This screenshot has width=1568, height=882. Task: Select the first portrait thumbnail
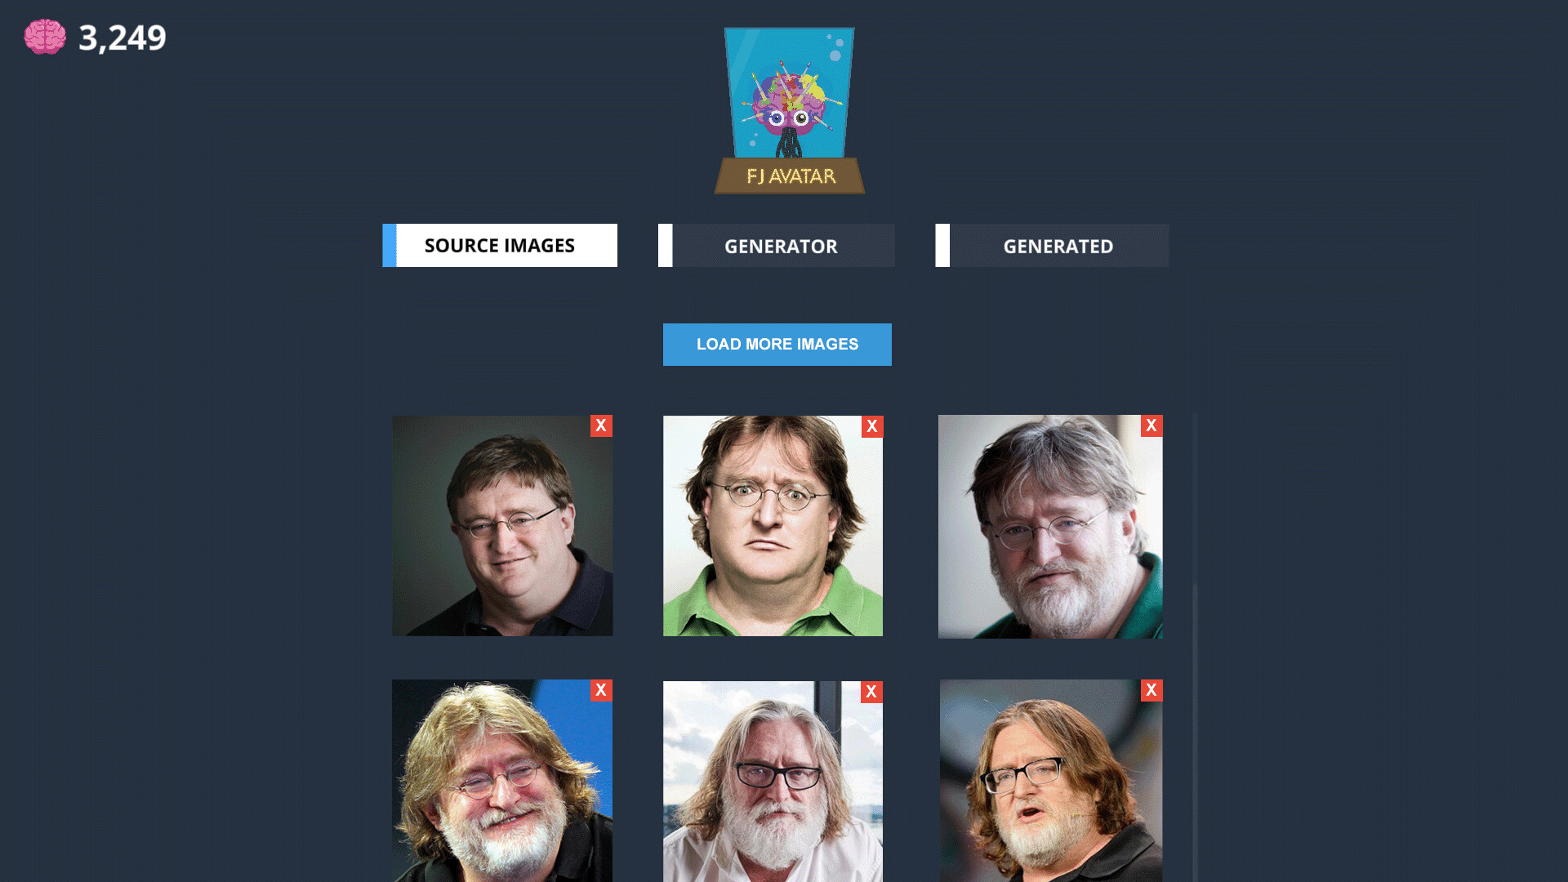click(502, 526)
